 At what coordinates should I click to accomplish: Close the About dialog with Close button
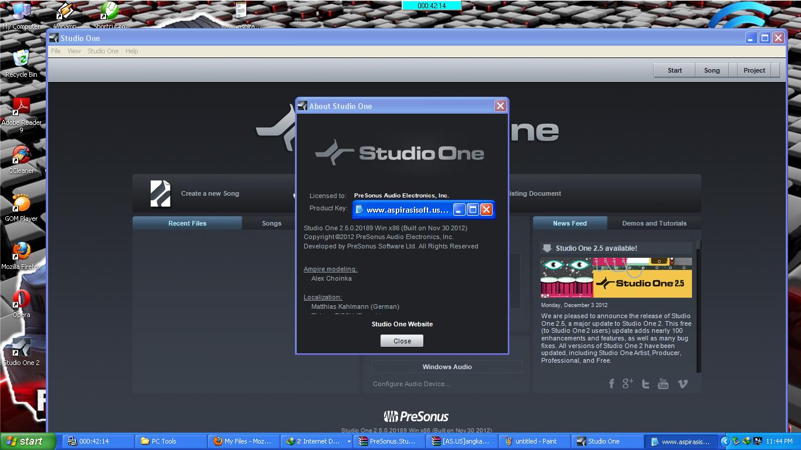click(x=402, y=341)
